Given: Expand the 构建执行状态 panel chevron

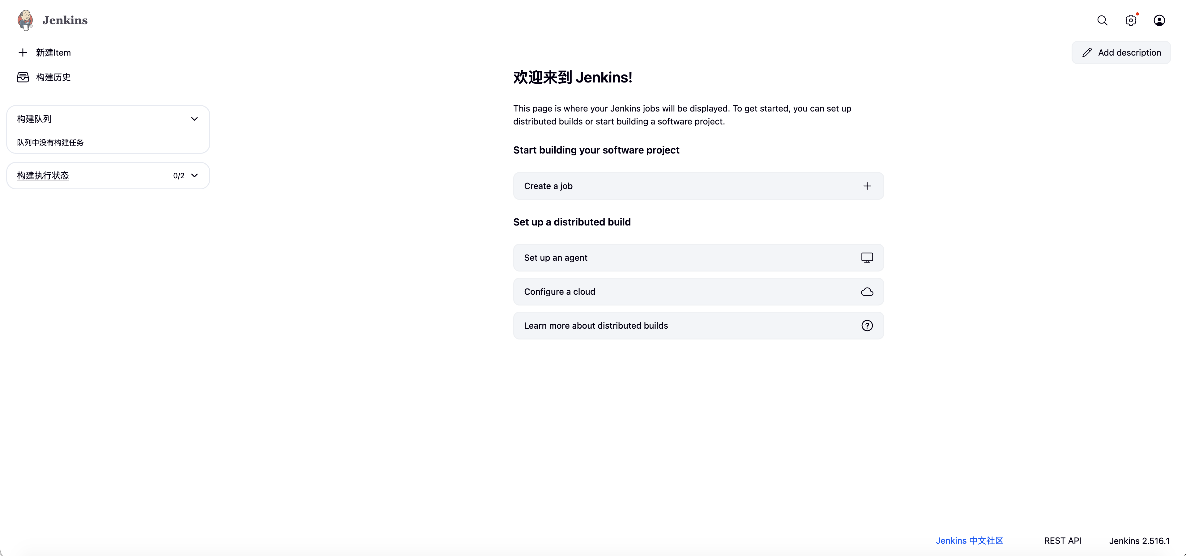Looking at the screenshot, I should point(194,175).
